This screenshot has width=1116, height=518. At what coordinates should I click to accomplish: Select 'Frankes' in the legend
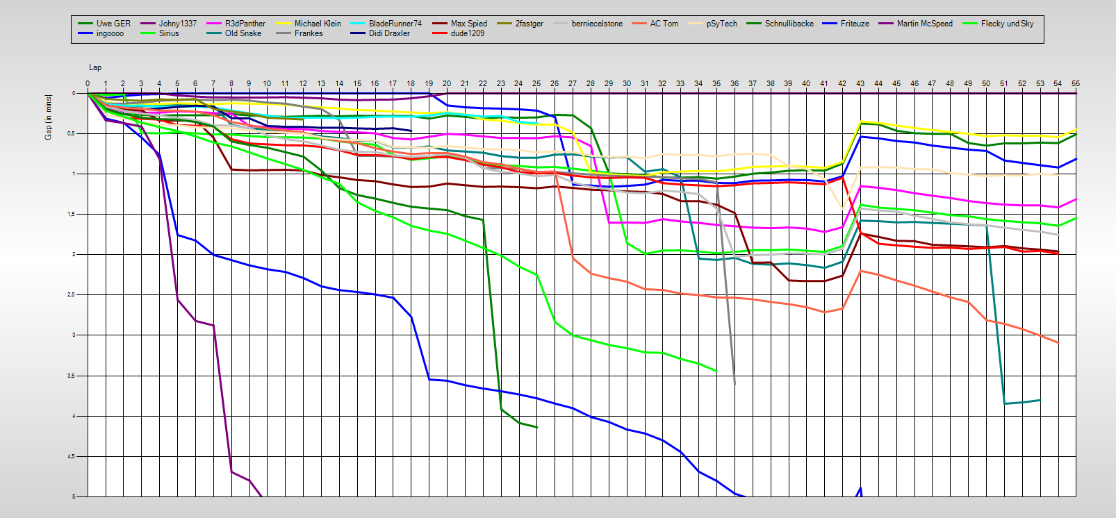309,33
